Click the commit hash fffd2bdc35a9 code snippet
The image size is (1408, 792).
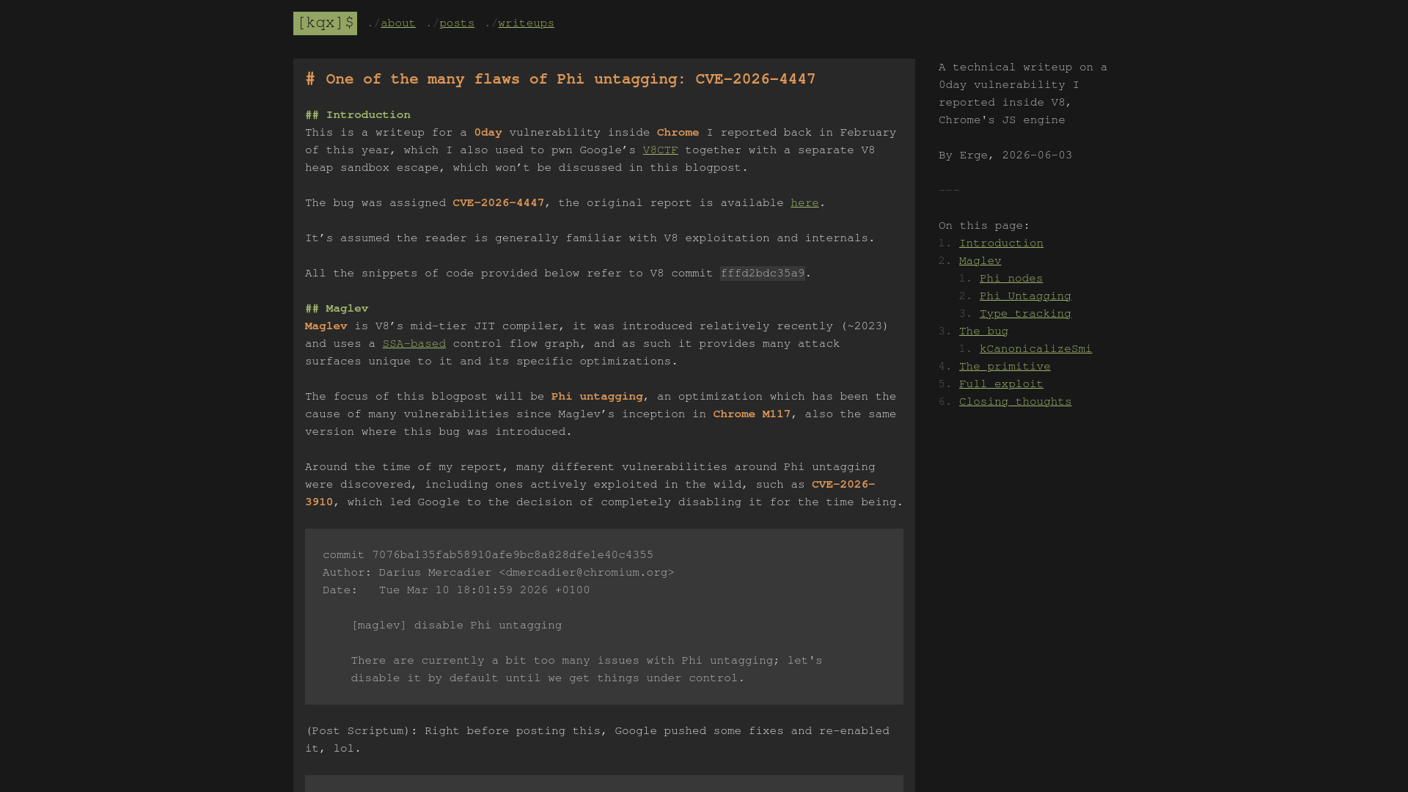763,274
